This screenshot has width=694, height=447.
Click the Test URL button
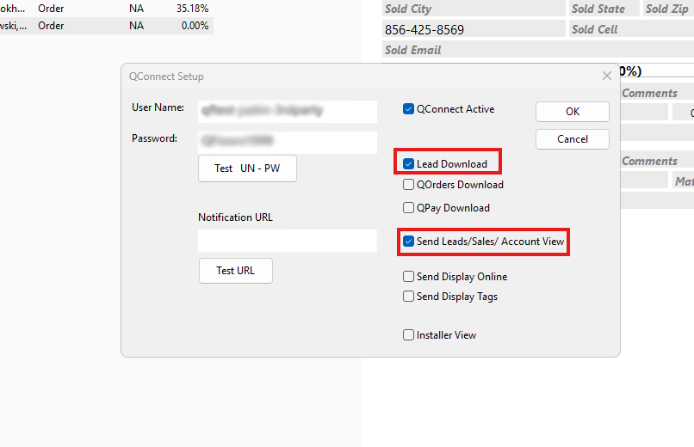pyautogui.click(x=235, y=271)
